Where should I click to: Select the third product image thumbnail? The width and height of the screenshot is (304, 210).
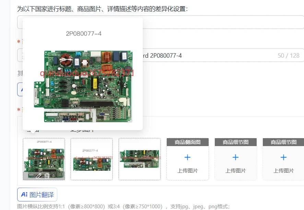pyautogui.click(x=140, y=159)
